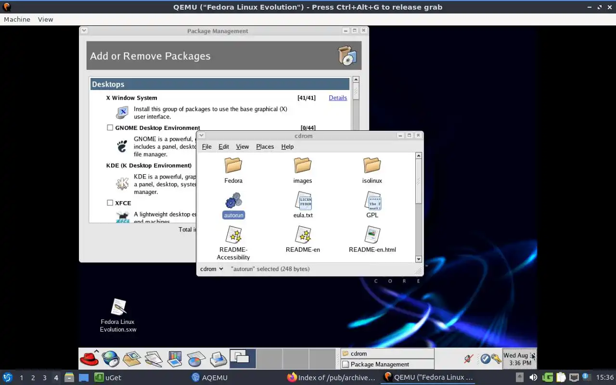616x385 pixels.
Task: Click the cdrom window scrollbar down arrow
Action: click(418, 259)
